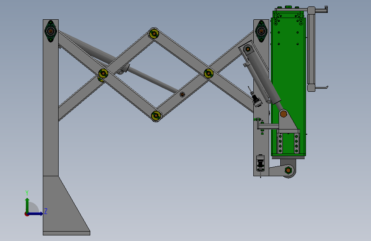Click the red origin dot of the coordinate triad
The height and width of the screenshot is (241, 371).
27,214
